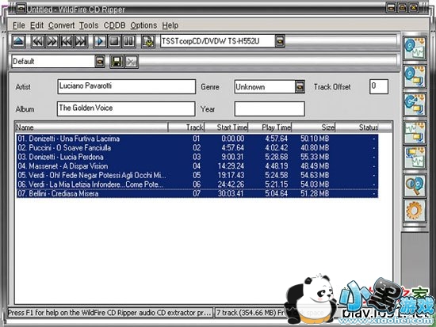Open the Help menu
This screenshot has width=436, height=327.
pyautogui.click(x=170, y=25)
